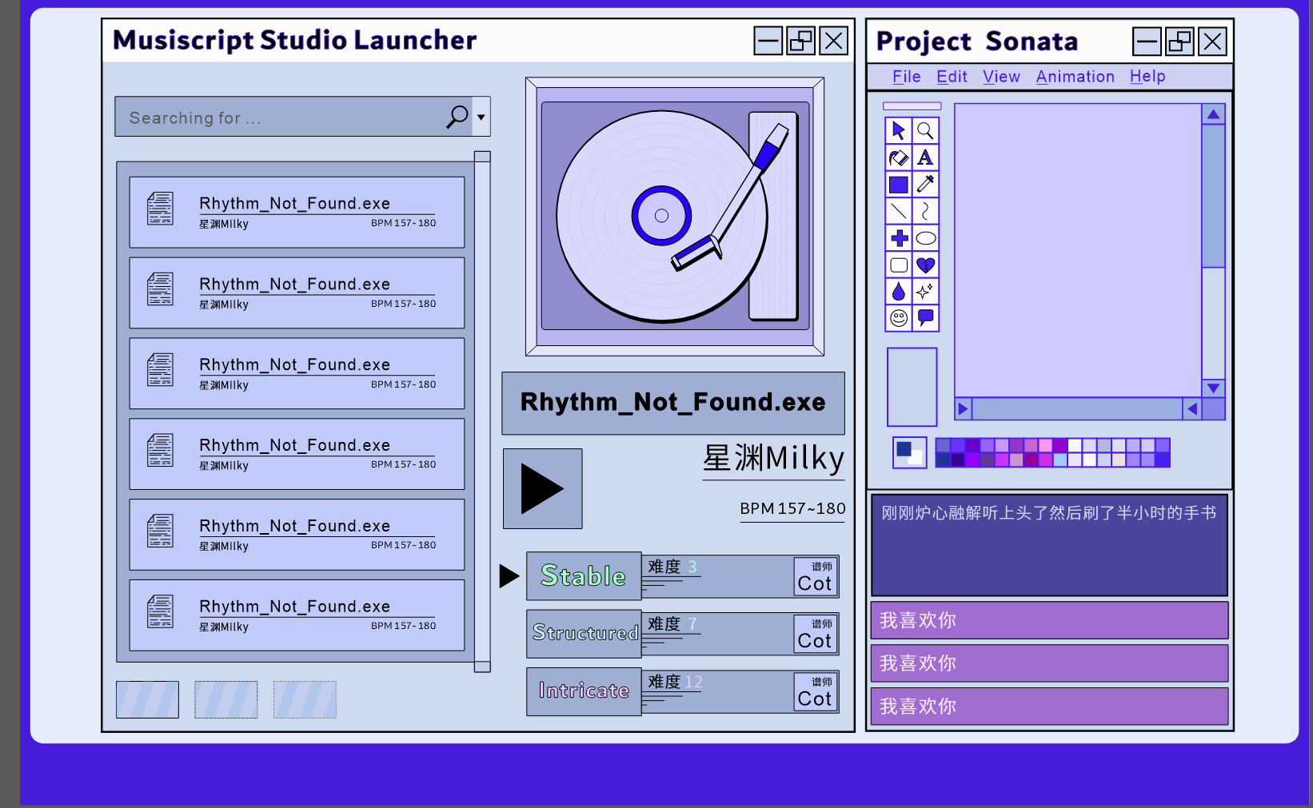1313x808 pixels.
Task: Select the magnifying glass zoom tool
Action: 925,130
